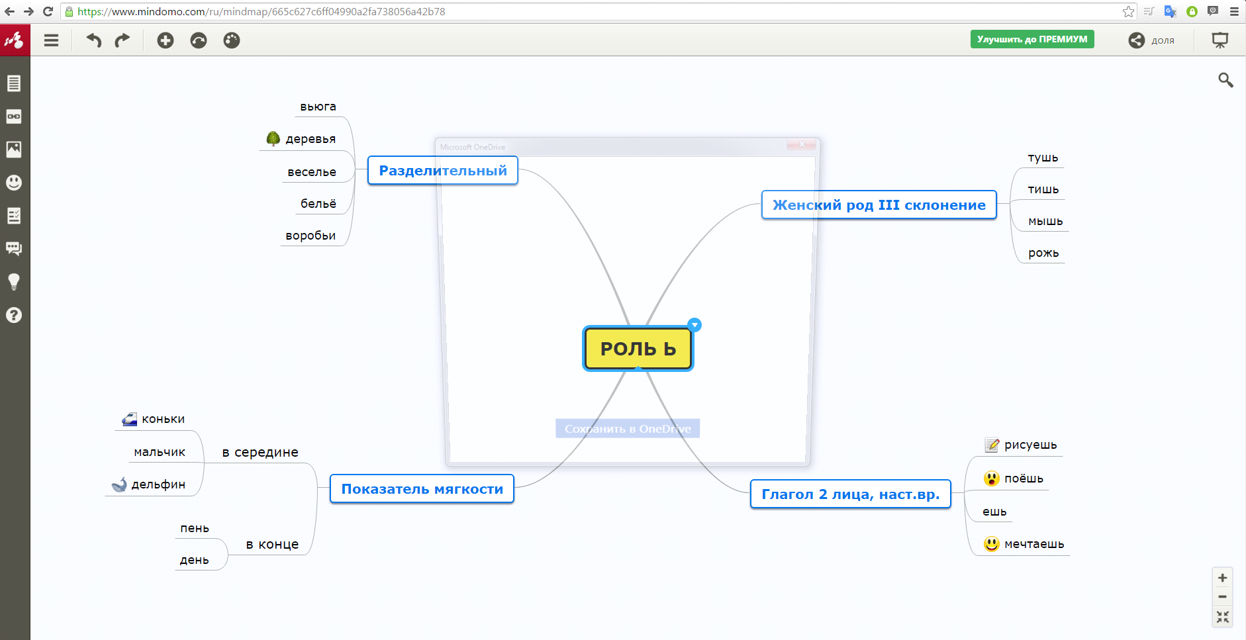Insert a relationship with the arc icon
Image resolution: width=1246 pixels, height=640 pixels.
point(199,40)
